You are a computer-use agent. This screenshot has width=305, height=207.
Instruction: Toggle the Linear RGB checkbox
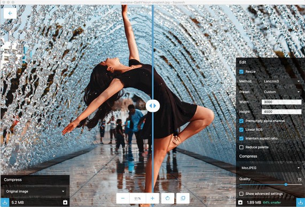(x=241, y=129)
